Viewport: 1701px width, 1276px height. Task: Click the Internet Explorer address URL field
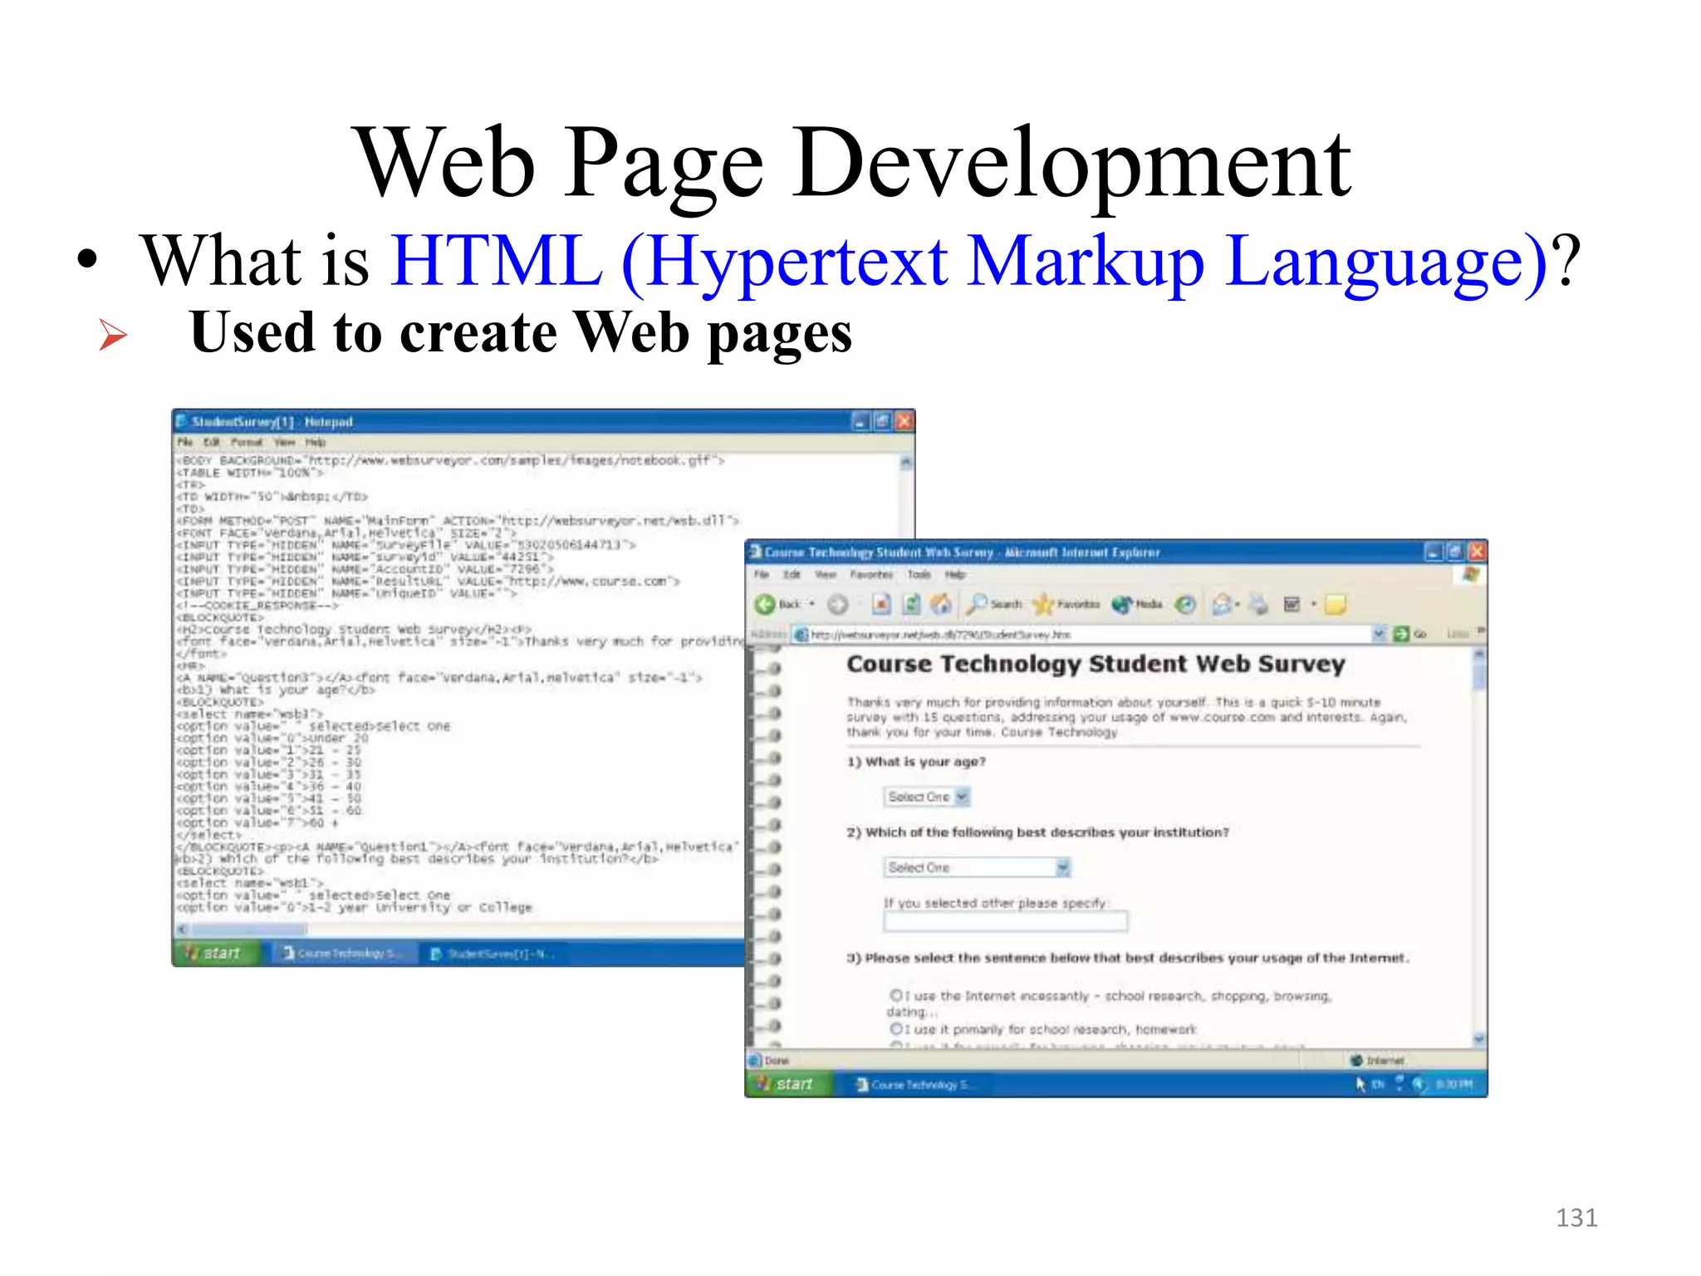point(1088,634)
